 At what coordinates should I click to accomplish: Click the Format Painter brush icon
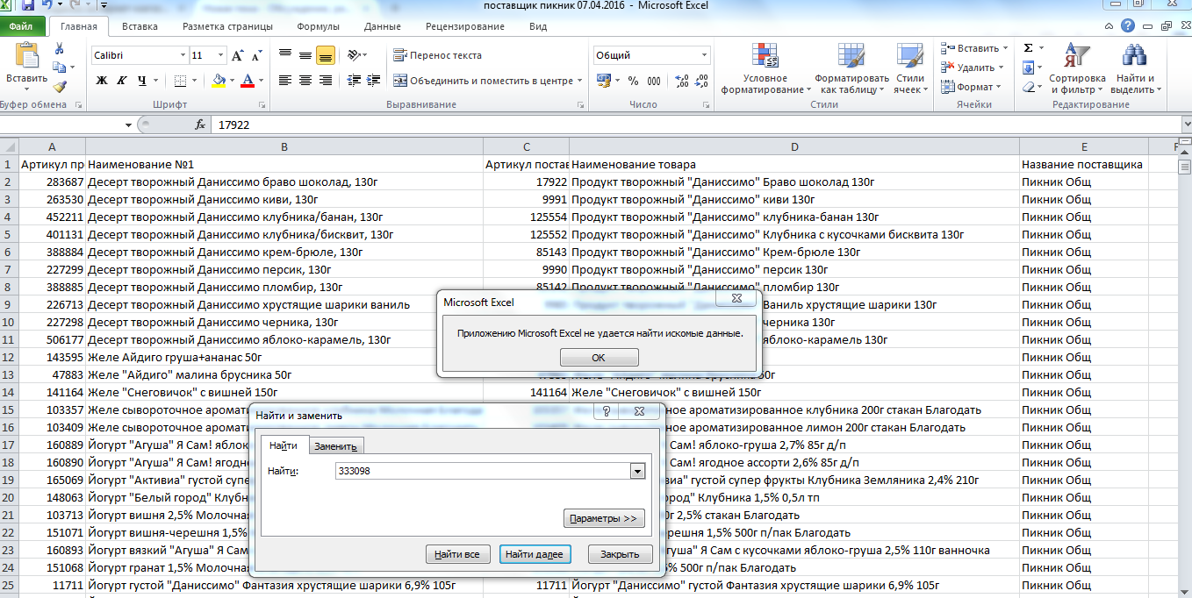59,86
